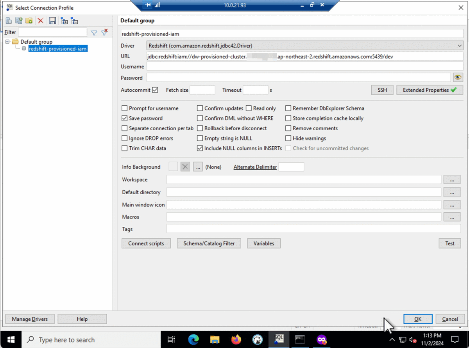The width and height of the screenshot is (469, 348).
Task: Select the Default group folder
Action: pyautogui.click(x=36, y=42)
